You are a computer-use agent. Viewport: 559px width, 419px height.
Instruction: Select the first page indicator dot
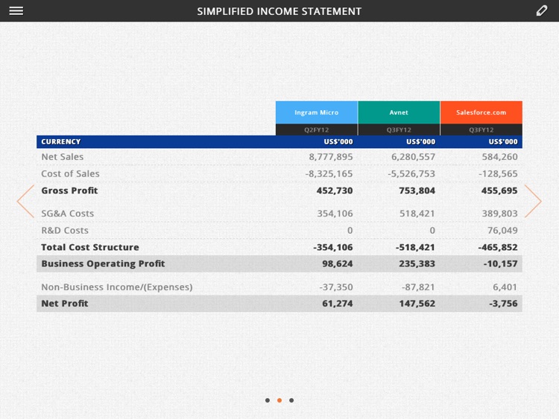pyautogui.click(x=268, y=400)
